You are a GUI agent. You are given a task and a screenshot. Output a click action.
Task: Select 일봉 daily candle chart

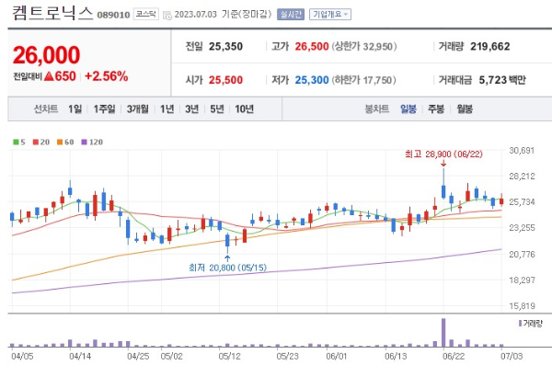[x=408, y=109]
